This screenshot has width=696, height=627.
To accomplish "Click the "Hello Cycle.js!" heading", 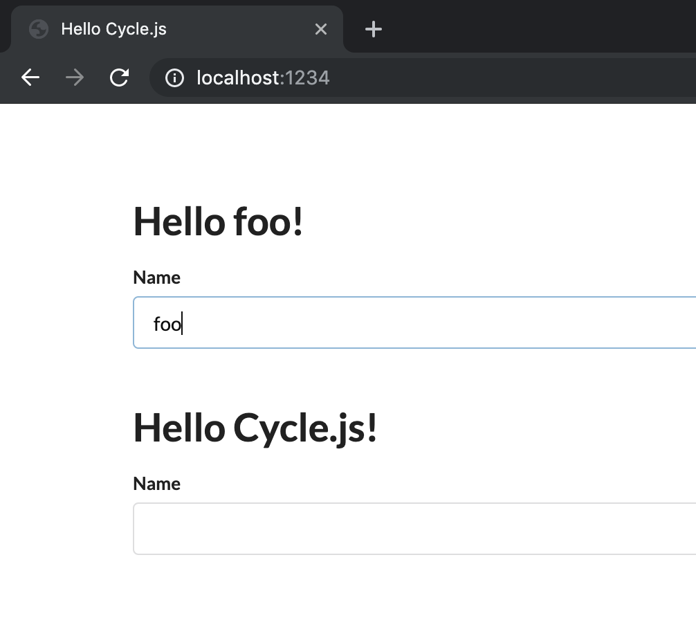I will point(255,428).
